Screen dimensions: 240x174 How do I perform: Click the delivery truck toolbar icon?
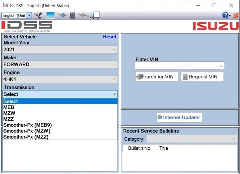95,15
